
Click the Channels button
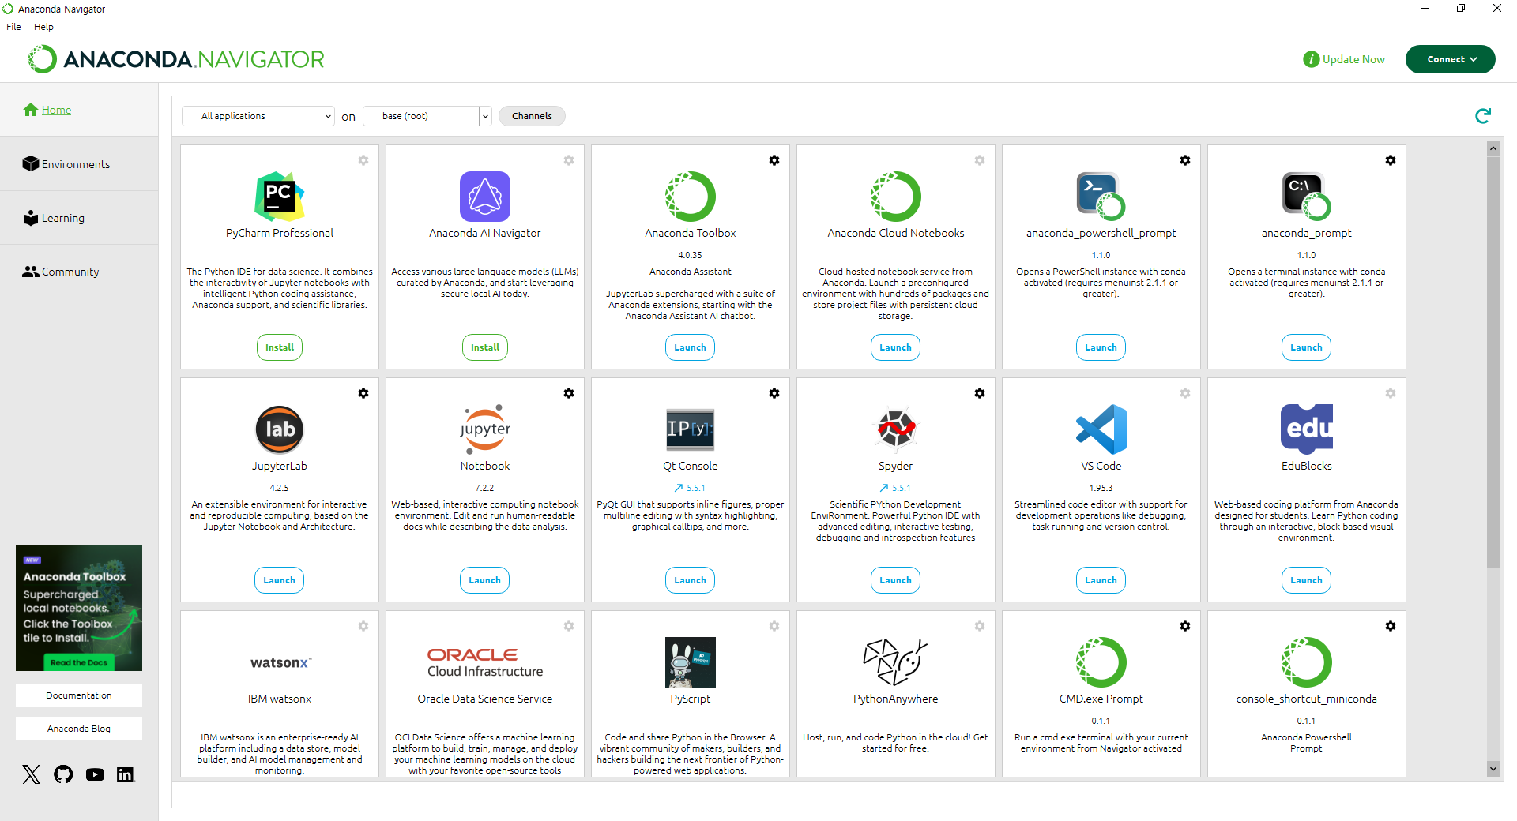point(532,116)
